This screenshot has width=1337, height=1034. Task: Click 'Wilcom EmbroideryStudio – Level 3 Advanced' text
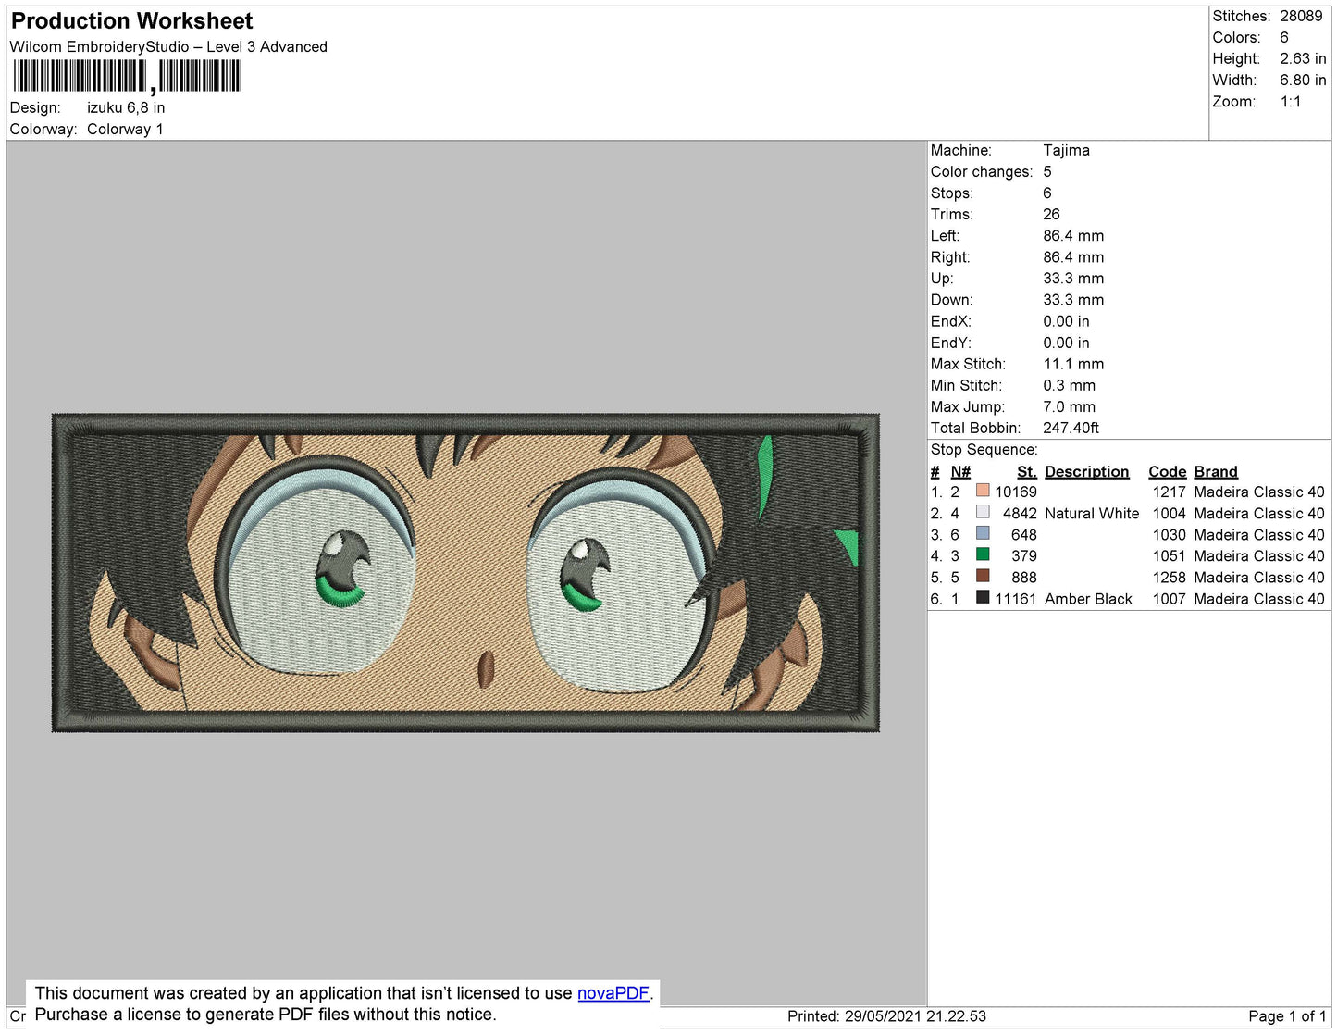click(x=168, y=46)
